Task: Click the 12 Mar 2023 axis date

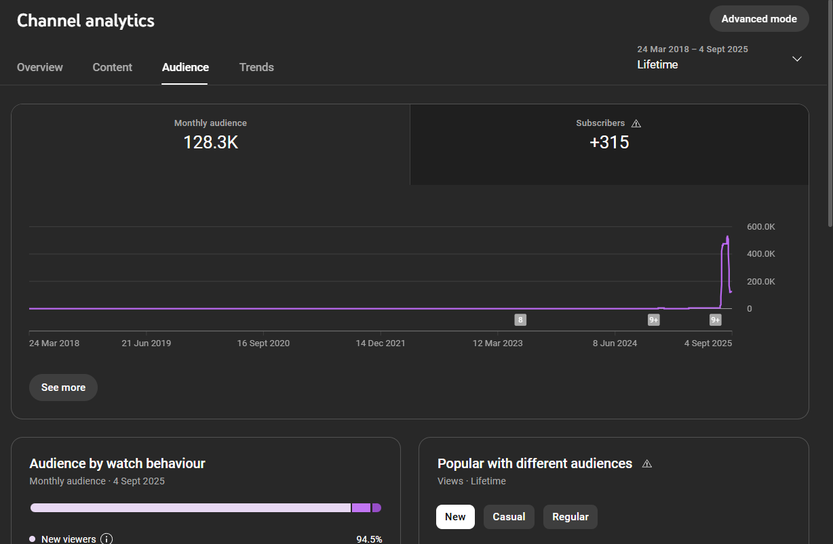Action: pos(498,343)
